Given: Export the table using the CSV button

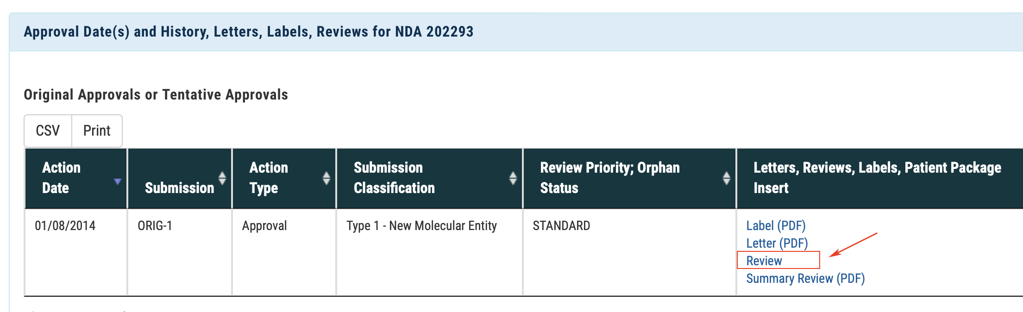Looking at the screenshot, I should pyautogui.click(x=48, y=131).
